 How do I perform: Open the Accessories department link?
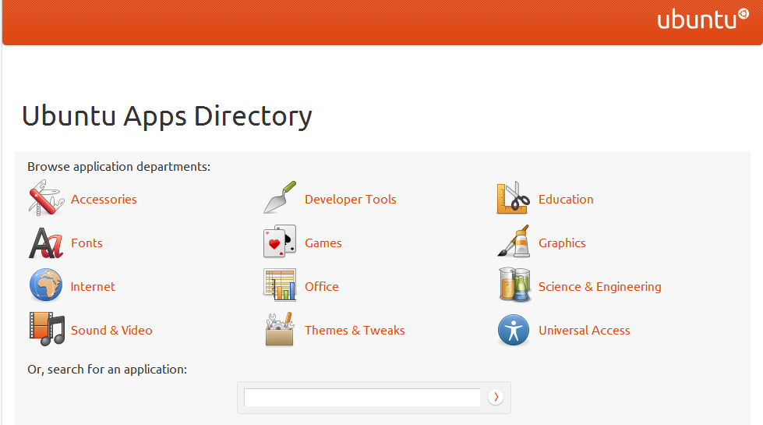pos(104,200)
